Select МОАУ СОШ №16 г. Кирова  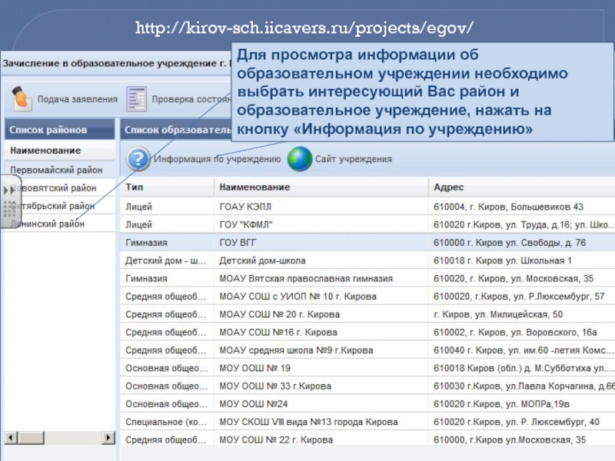(367, 332)
